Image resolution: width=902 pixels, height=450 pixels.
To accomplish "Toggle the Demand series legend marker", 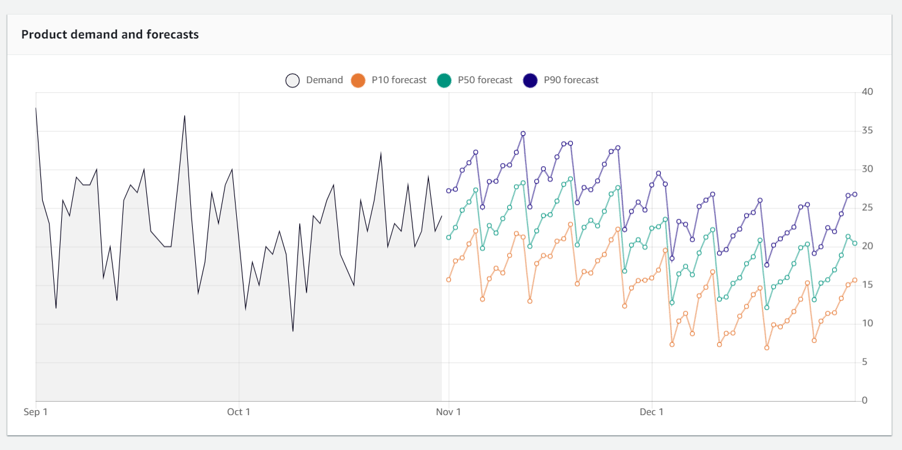I will (293, 80).
